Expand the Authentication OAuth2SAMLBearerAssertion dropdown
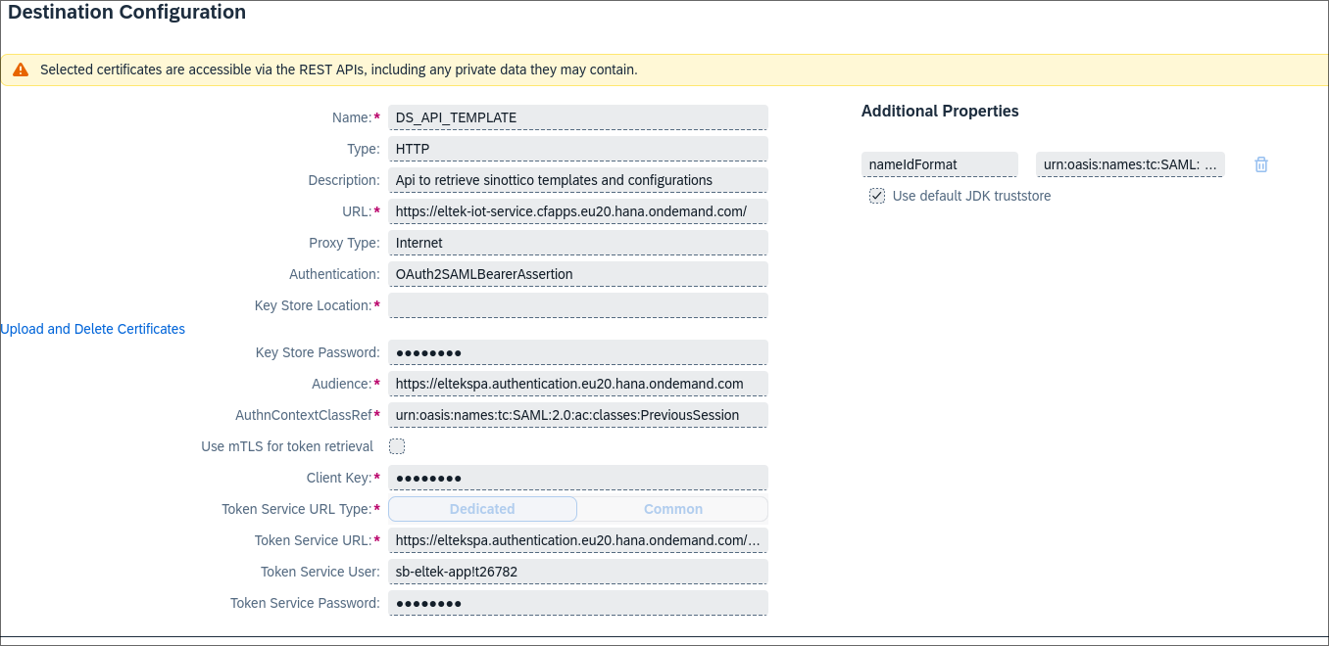Screen dimensions: 1329x646 (x=577, y=274)
